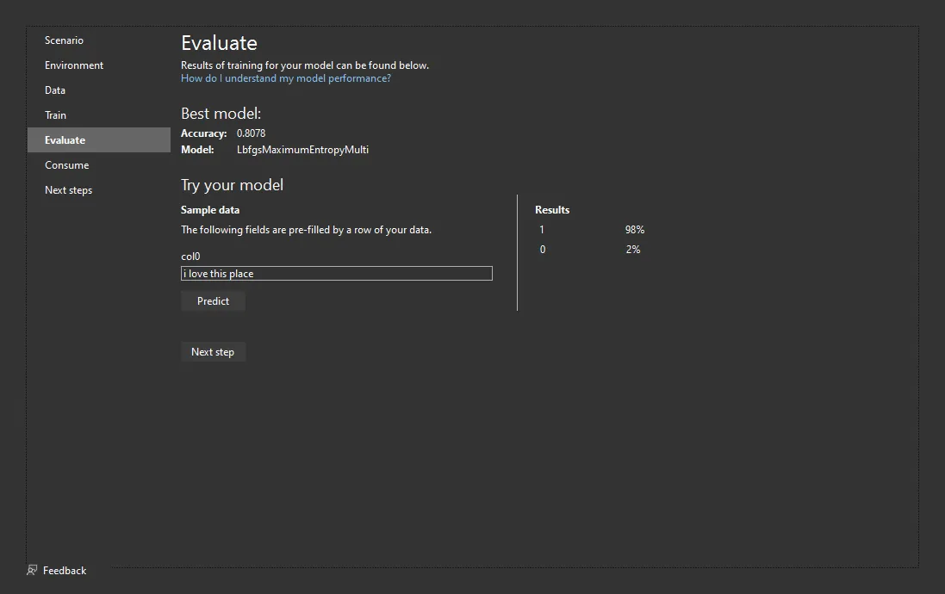The height and width of the screenshot is (594, 945).
Task: Click the LbfgsMaximumEntropyMulti model name
Action: tap(302, 150)
